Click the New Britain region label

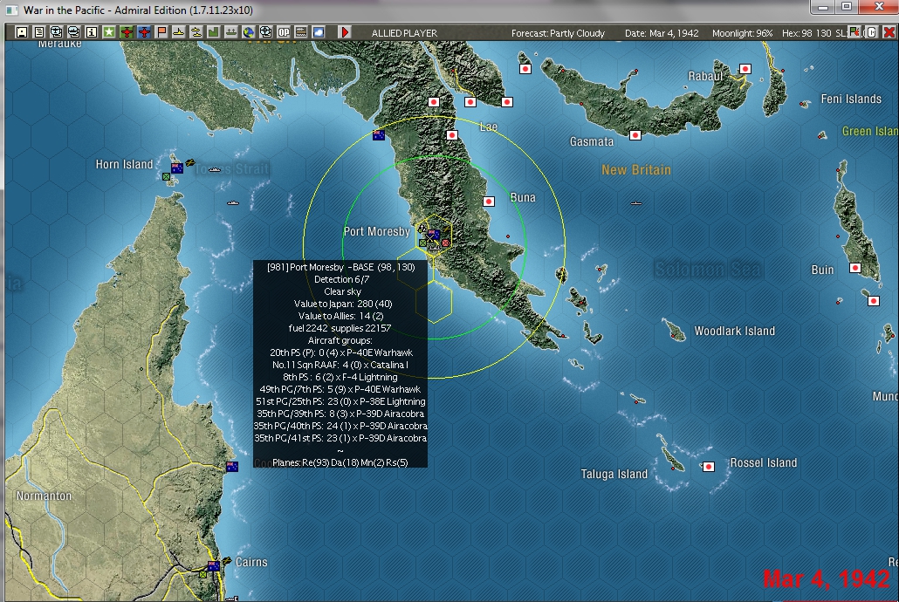coord(635,170)
